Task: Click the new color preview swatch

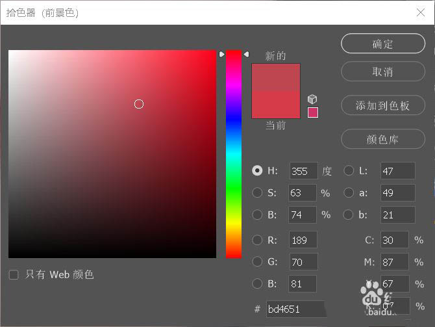Action: [276, 77]
